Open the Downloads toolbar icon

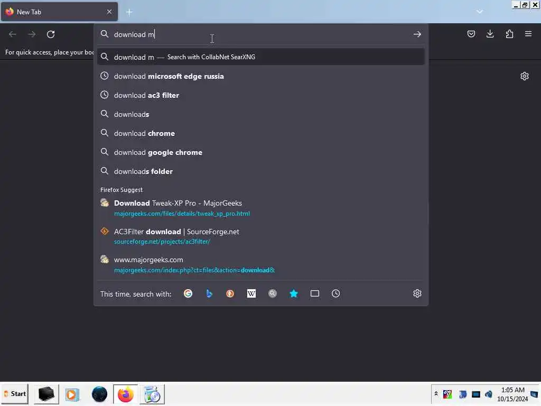[x=490, y=34]
